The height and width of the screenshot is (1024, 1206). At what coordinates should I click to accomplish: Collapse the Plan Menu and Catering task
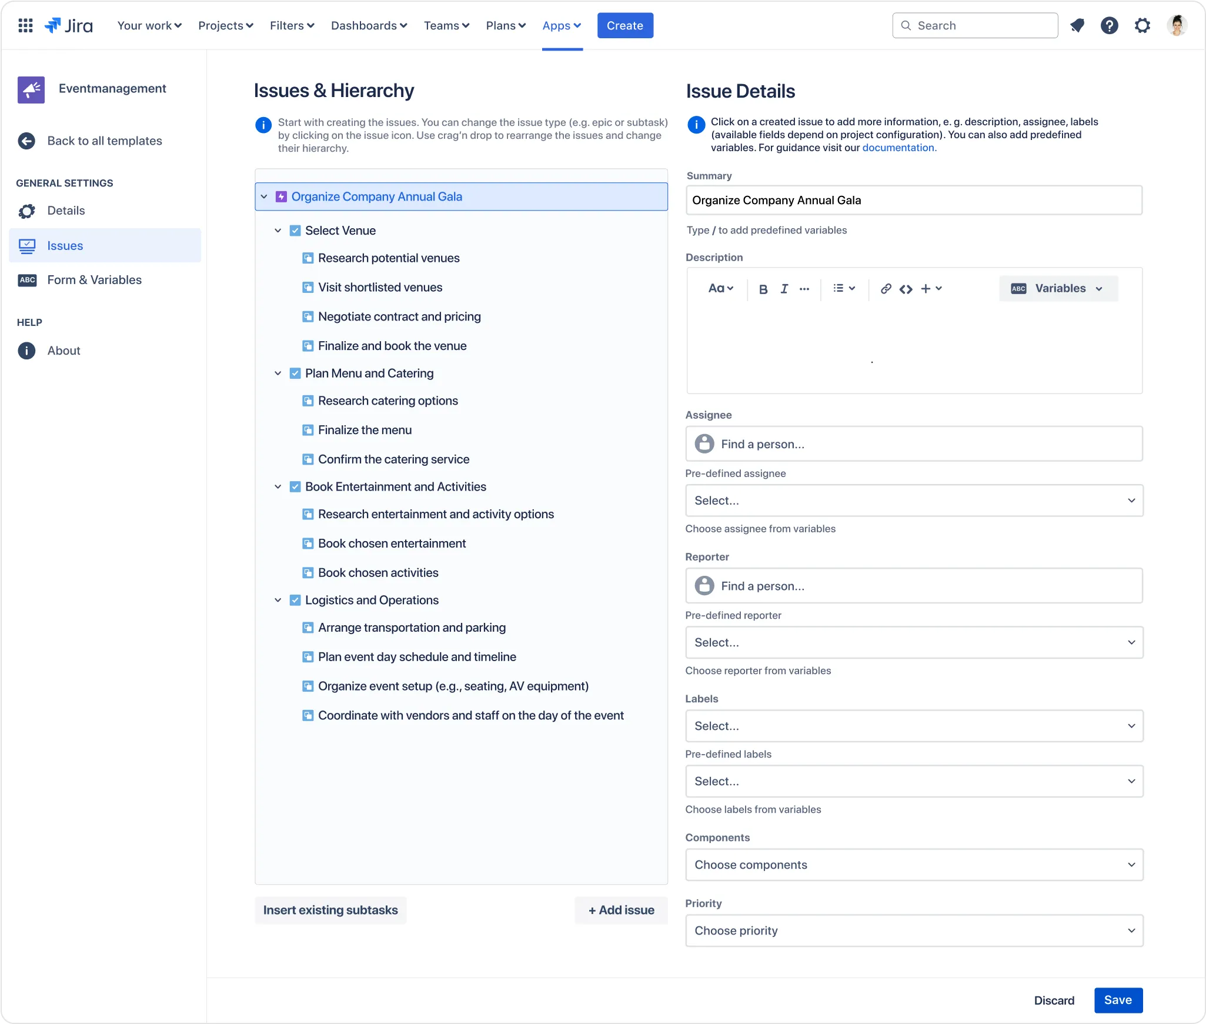point(278,373)
